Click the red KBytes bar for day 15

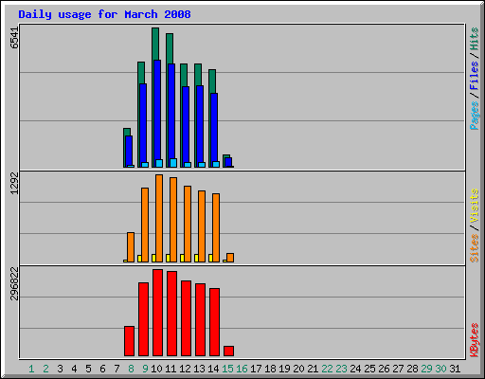pos(228,351)
